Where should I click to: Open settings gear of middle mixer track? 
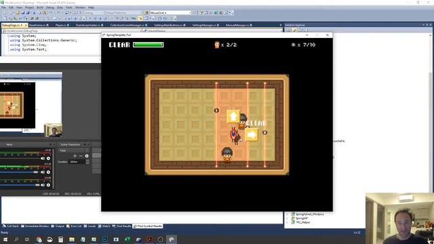pos(48,172)
